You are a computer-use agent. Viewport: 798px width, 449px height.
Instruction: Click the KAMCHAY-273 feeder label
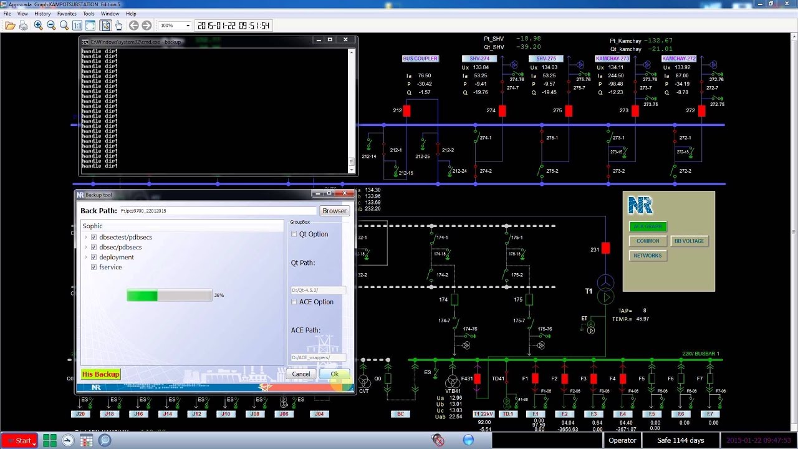click(612, 59)
